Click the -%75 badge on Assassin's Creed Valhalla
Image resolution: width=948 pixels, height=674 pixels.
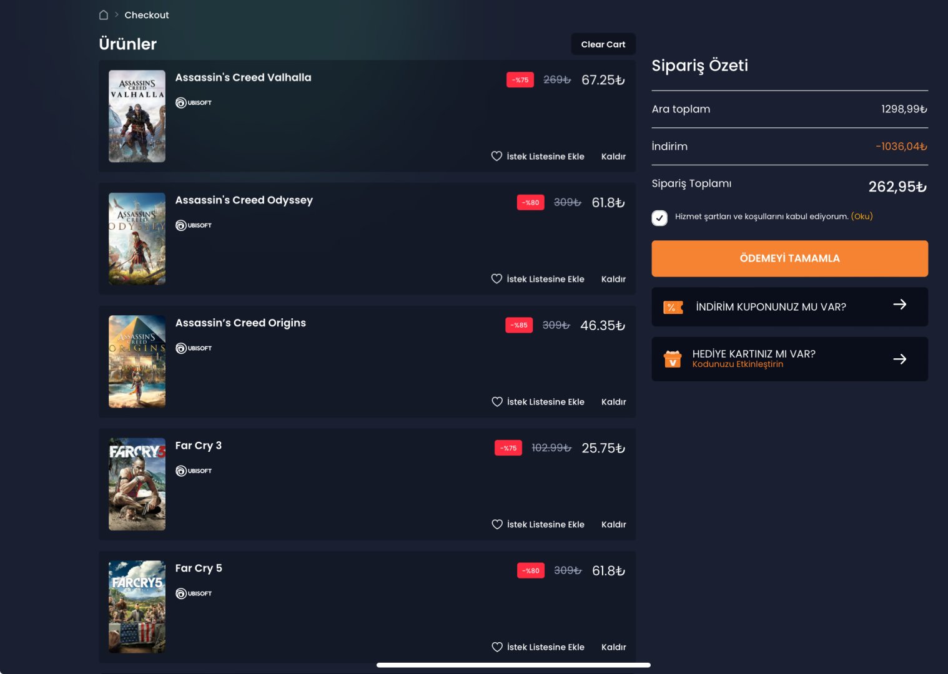(520, 80)
